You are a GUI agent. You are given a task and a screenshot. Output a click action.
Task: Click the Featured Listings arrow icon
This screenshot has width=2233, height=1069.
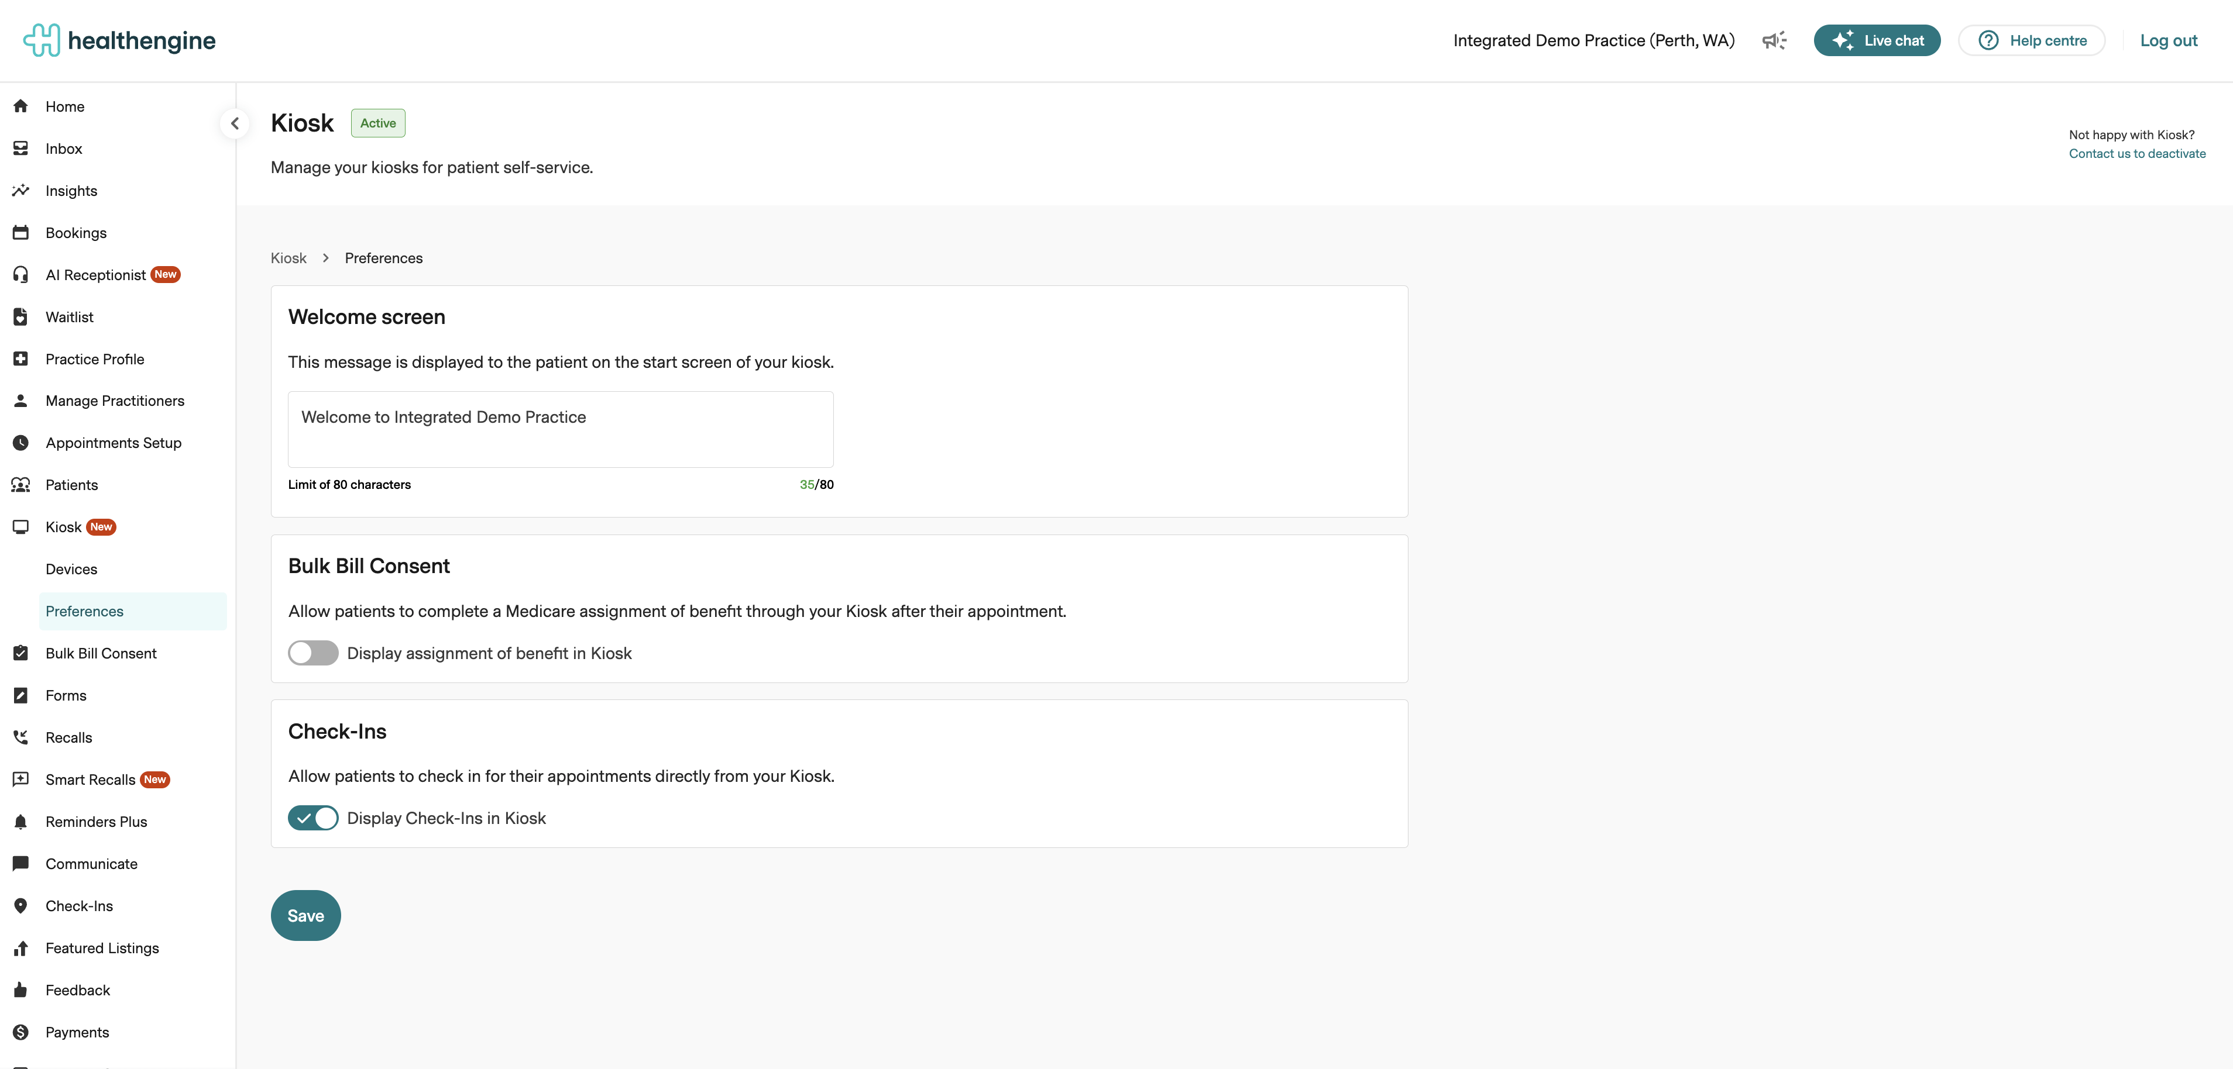coord(21,948)
